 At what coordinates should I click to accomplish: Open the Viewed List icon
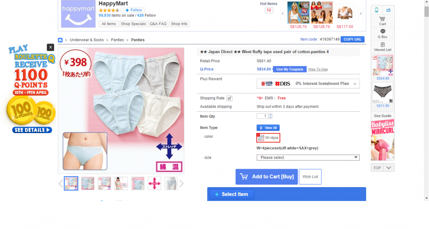click(382, 46)
